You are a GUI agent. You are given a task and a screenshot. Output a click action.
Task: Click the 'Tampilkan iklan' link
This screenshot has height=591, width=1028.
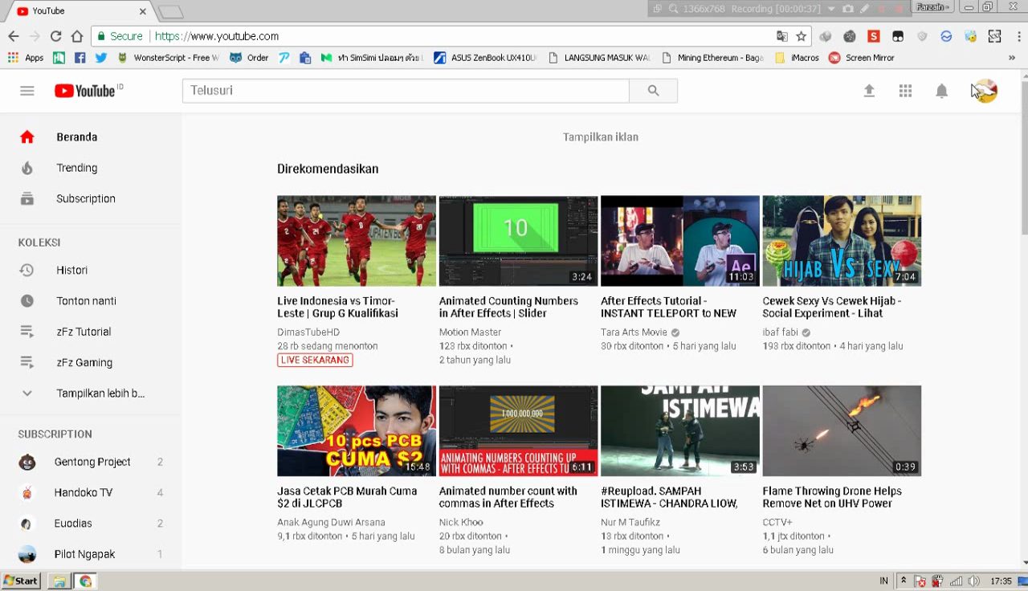[x=600, y=137]
